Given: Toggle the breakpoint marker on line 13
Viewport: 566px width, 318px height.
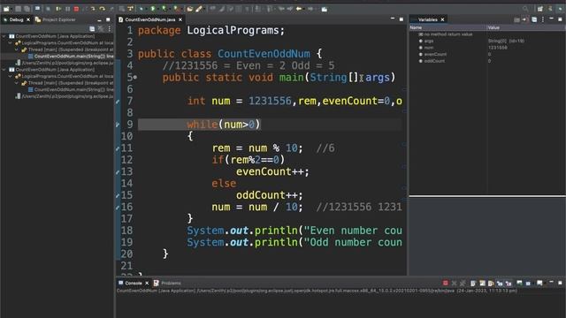Looking at the screenshot, I should coord(118,172).
